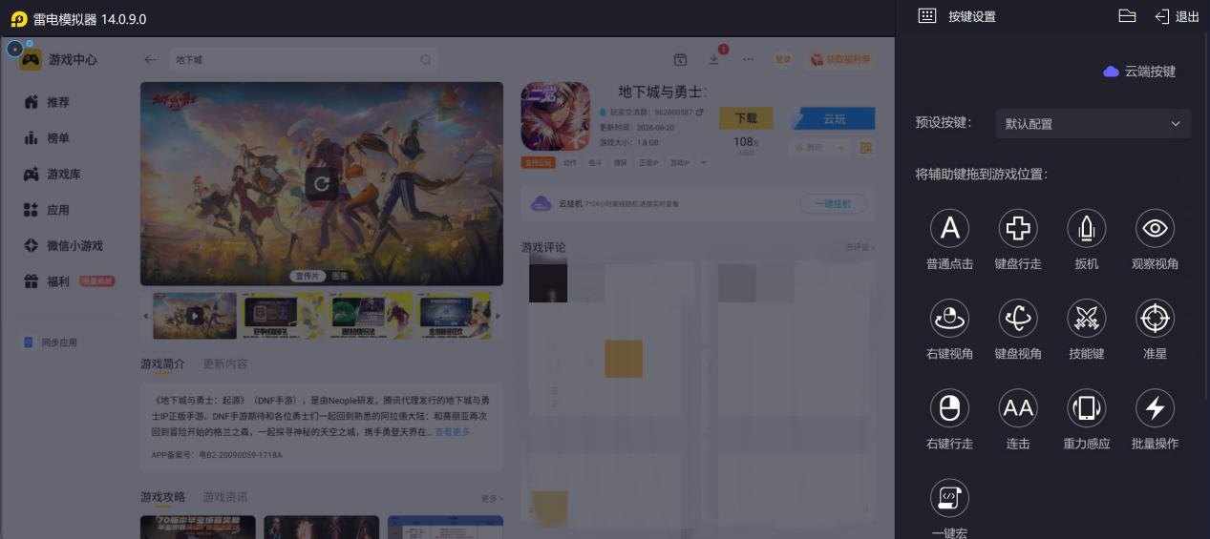The image size is (1210, 539).
Task: Expand the game tags dropdown arrow
Action: (x=704, y=163)
